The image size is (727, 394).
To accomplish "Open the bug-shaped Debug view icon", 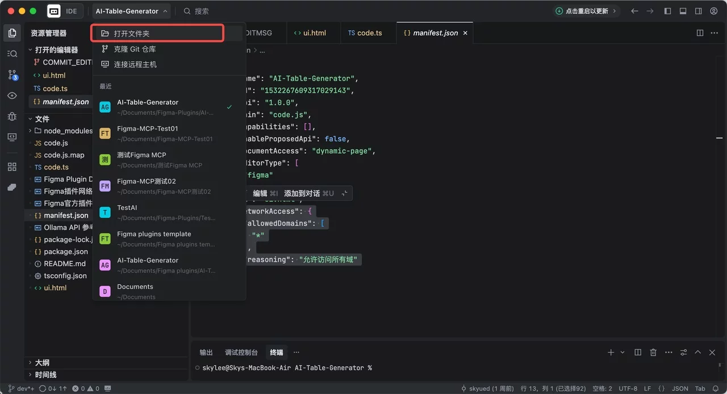I will [12, 116].
